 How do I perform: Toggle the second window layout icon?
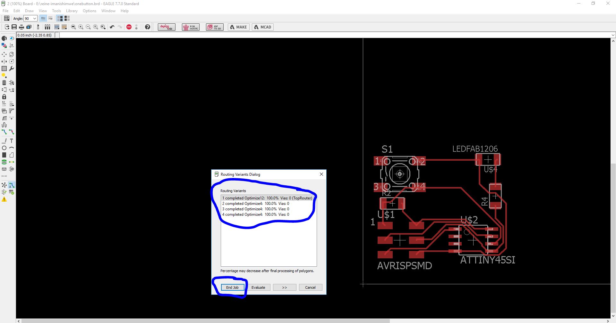67,18
